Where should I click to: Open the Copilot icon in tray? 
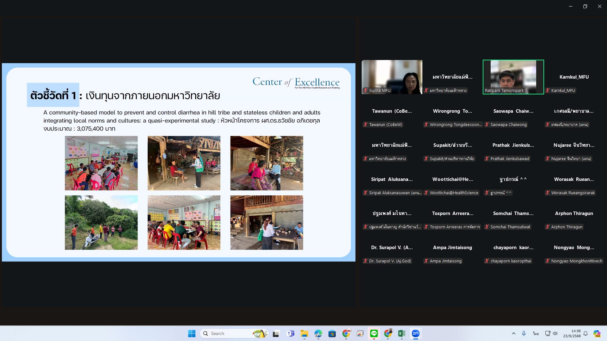point(597,333)
